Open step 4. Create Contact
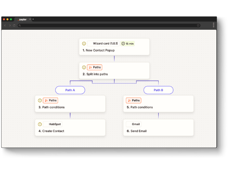 (x=70, y=127)
